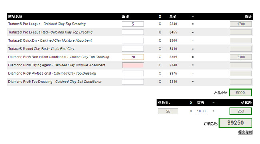Focus the Turface Quick Dry quantity input
Screen dimensions: 260x144
pos(133,40)
